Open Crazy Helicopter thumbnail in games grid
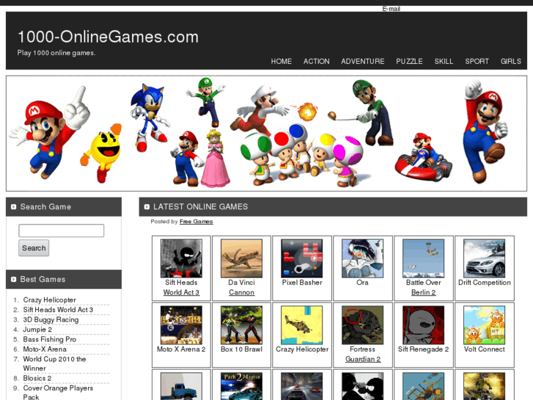This screenshot has width=533, height=400. tap(302, 324)
